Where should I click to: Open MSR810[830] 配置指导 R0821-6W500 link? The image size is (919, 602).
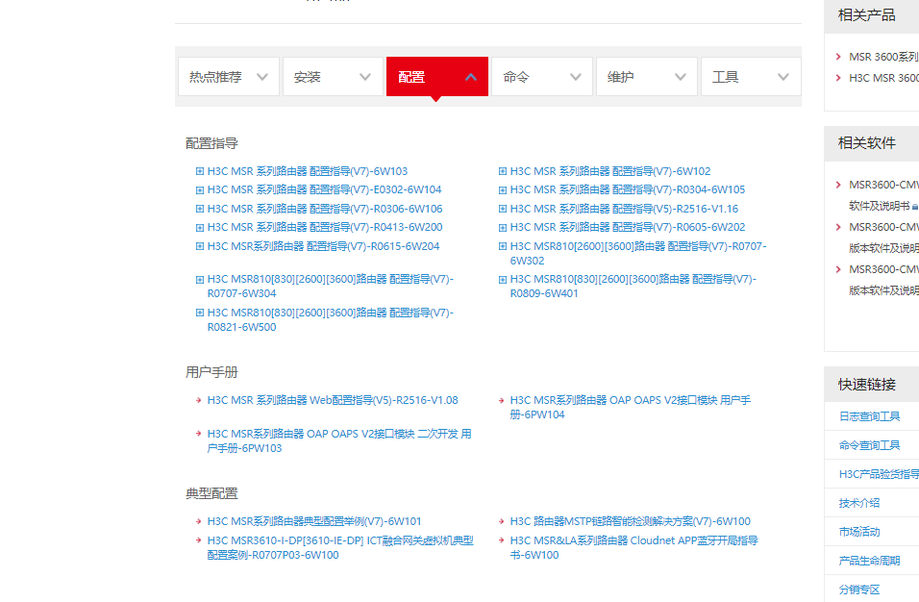point(331,319)
